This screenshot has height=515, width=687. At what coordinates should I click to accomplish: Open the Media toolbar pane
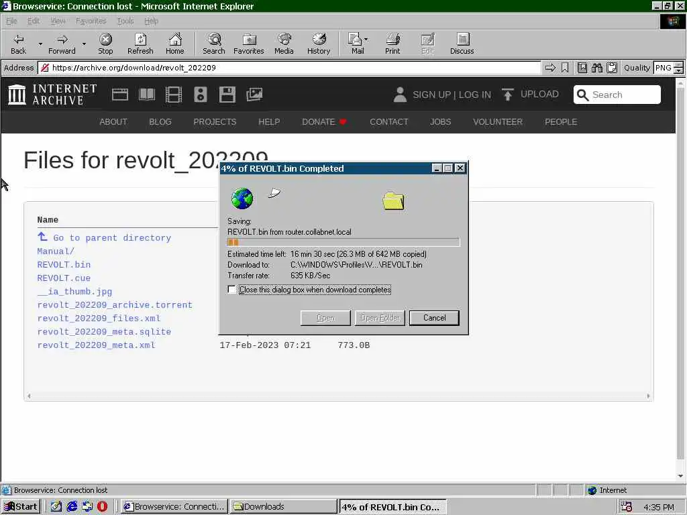pos(284,44)
